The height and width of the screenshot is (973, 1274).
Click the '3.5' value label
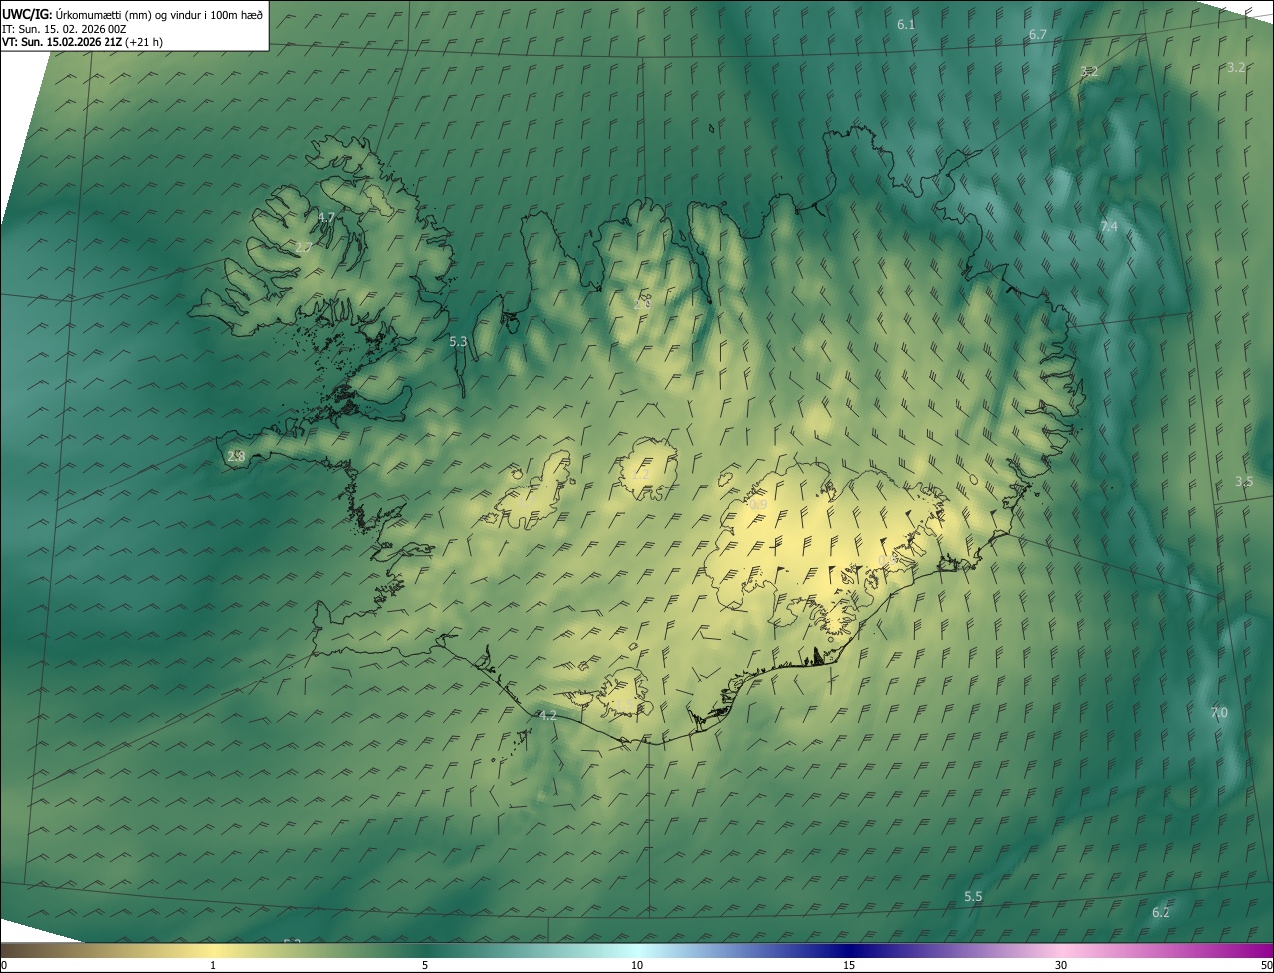click(1244, 481)
